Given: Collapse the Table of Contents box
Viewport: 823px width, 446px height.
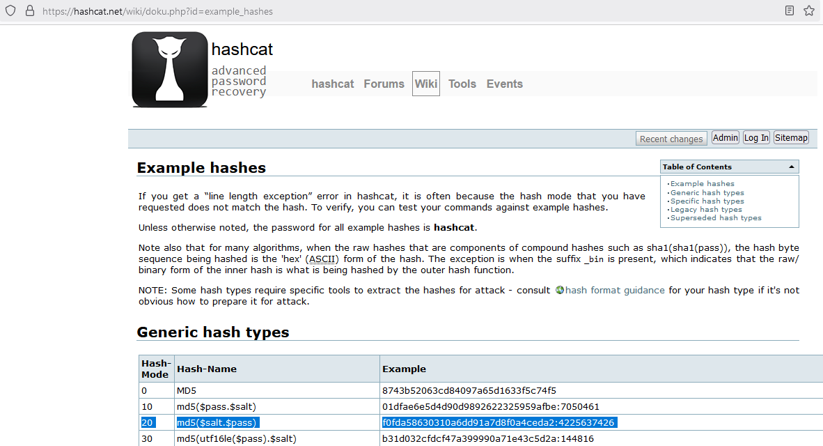Looking at the screenshot, I should [x=792, y=167].
